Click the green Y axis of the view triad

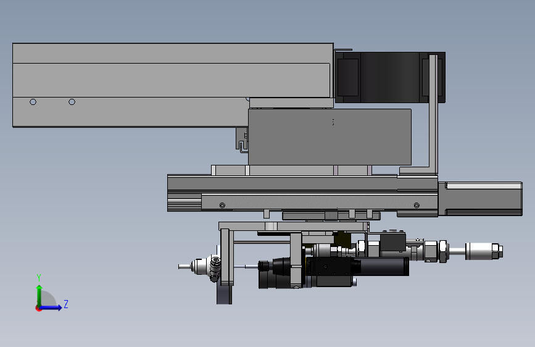39,295
